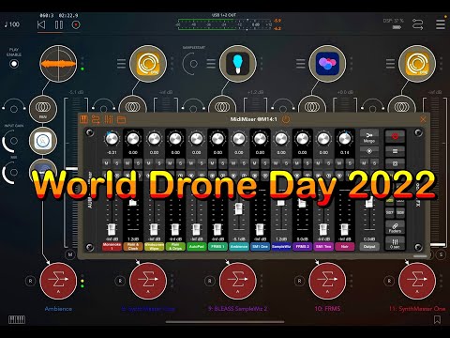Open the FRMS plugin node
The height and width of the screenshot is (338, 450).
point(327,64)
